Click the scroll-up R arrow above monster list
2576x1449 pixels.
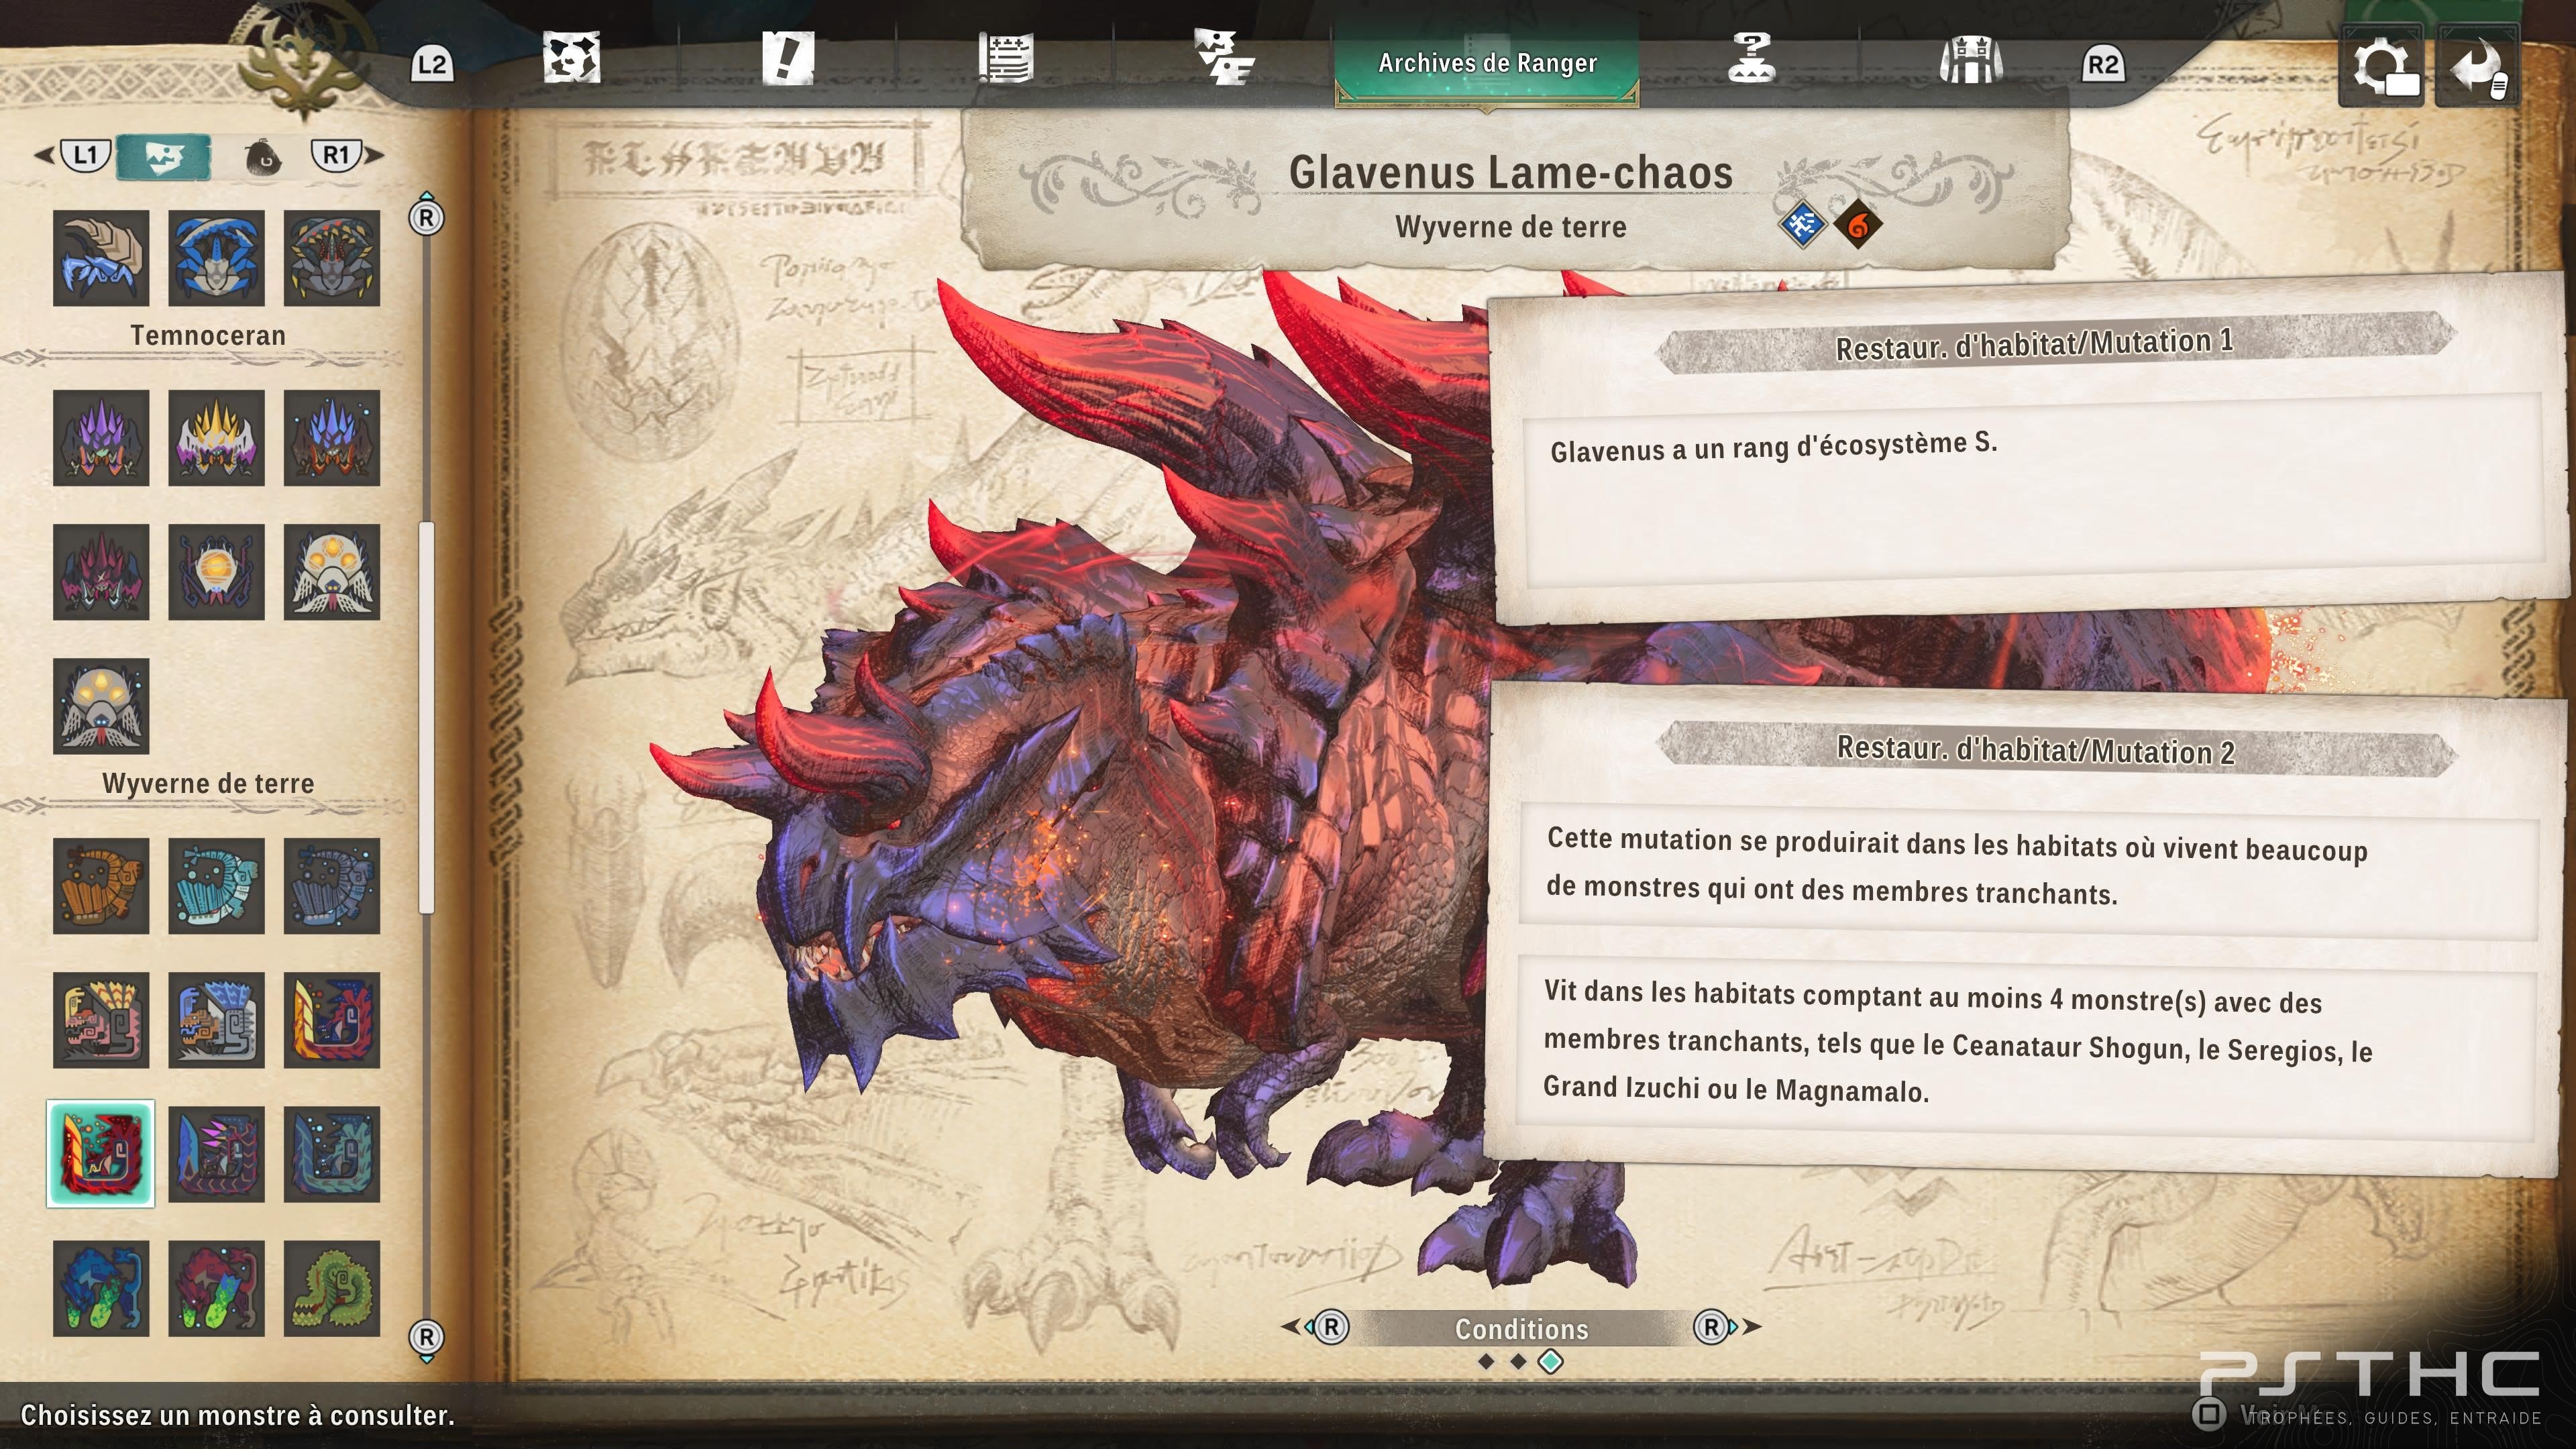click(x=426, y=214)
